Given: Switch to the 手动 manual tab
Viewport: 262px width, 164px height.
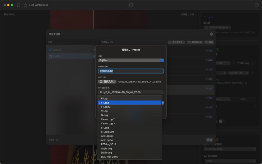Looking at the screenshot, I should (243, 99).
